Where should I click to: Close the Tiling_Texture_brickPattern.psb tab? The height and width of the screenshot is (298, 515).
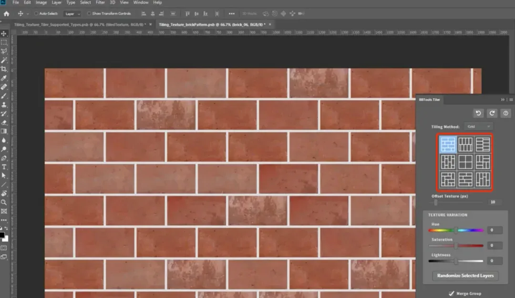pos(270,24)
